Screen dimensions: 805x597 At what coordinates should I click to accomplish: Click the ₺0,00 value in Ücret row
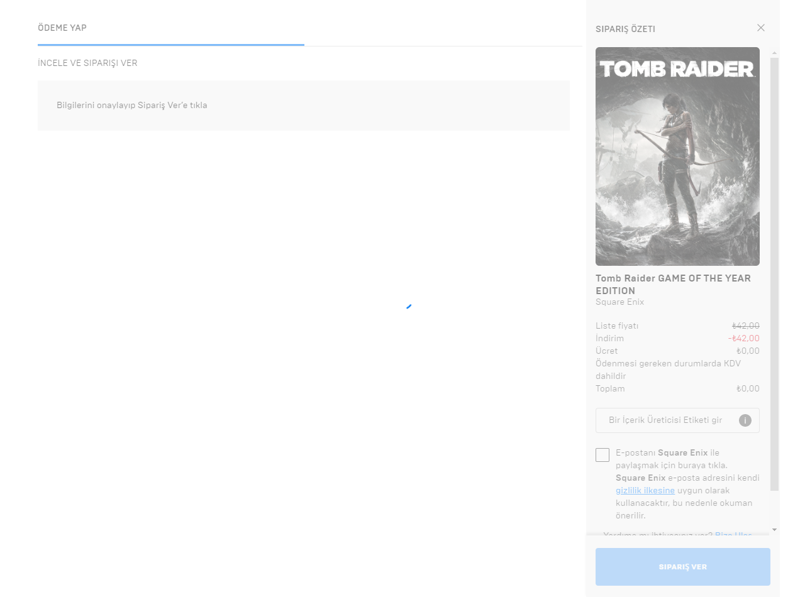(x=748, y=351)
